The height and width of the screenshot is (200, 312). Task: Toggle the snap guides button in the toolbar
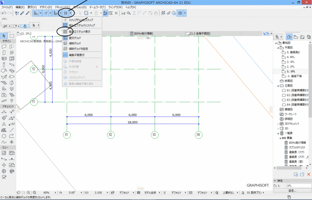46,13
